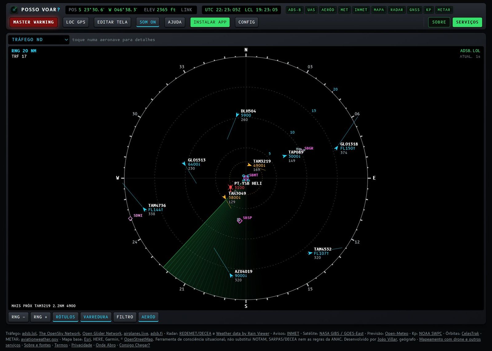Click the Posso Voar radar logo icon
The image size is (492, 351).
[x=14, y=10]
